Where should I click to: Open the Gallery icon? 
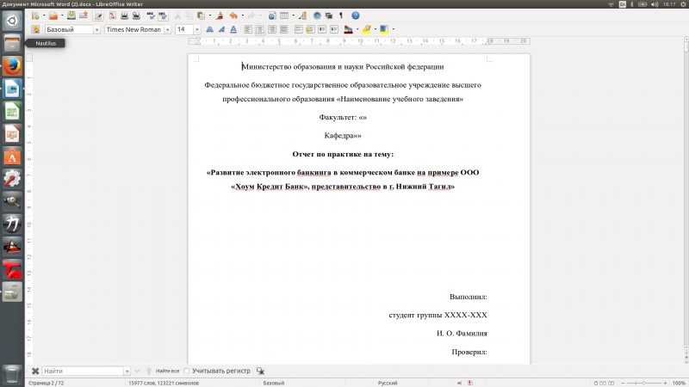[x=329, y=15]
